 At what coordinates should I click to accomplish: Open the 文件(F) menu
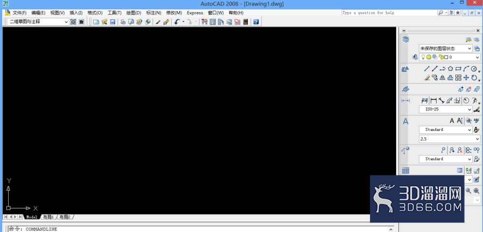tap(19, 13)
